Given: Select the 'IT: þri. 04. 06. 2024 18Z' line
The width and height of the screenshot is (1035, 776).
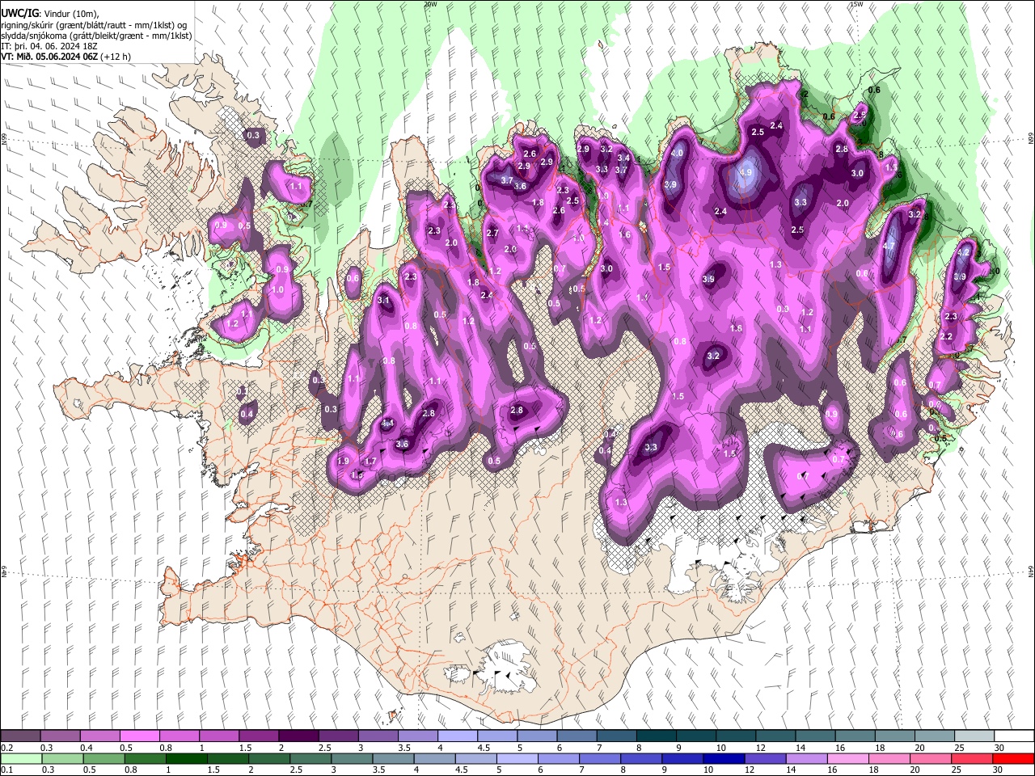Looking at the screenshot, I should click(x=49, y=46).
